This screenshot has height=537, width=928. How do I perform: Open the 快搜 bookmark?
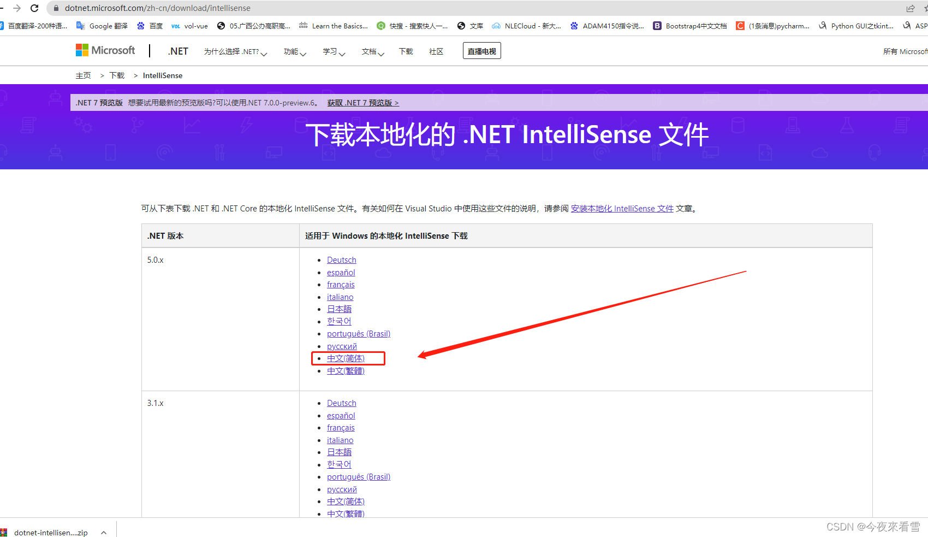(412, 26)
